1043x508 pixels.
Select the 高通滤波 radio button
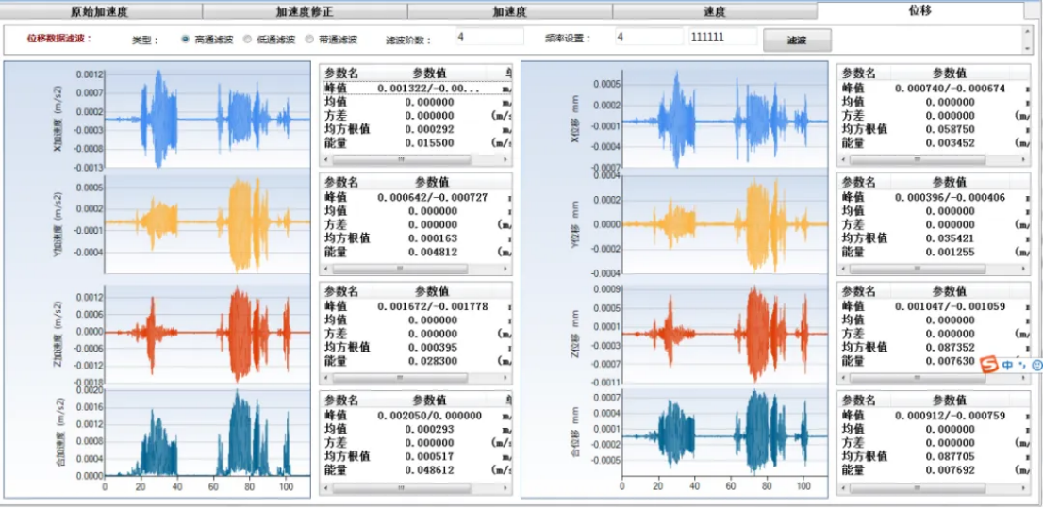pos(186,40)
